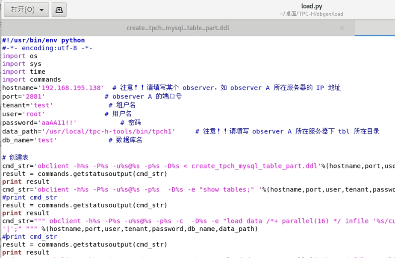The width and height of the screenshot is (395, 258).
Task: Close the create_tpch_mysql_table_part.ddl tab
Action: pyautogui.click(x=342, y=28)
